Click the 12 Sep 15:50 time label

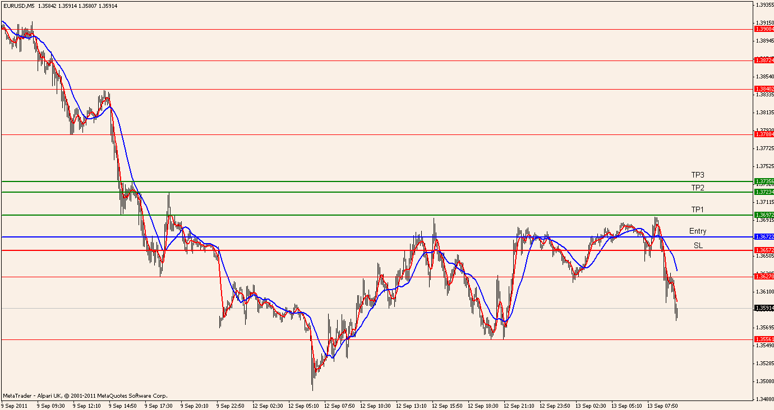447,405
